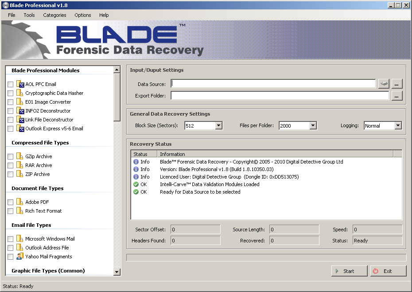Tick the ZIP Archive checkbox

10,174
